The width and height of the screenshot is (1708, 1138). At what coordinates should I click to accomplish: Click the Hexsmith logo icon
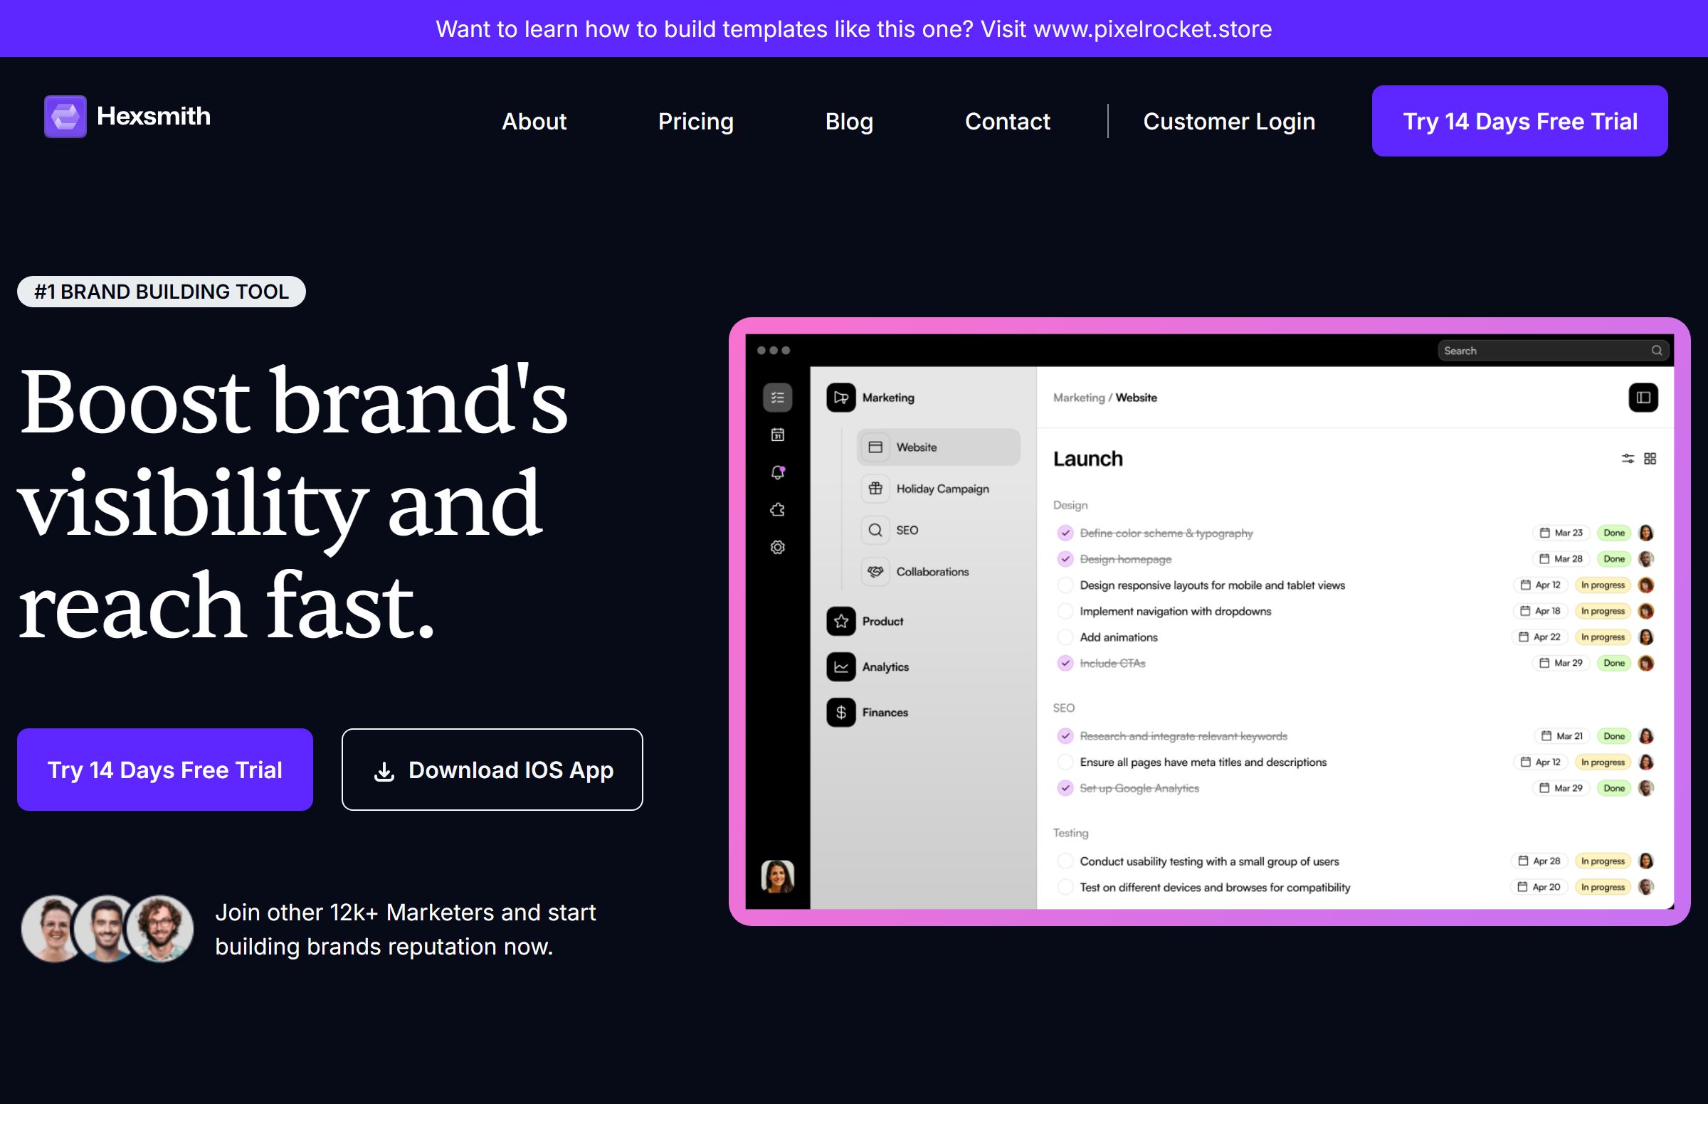click(x=65, y=116)
